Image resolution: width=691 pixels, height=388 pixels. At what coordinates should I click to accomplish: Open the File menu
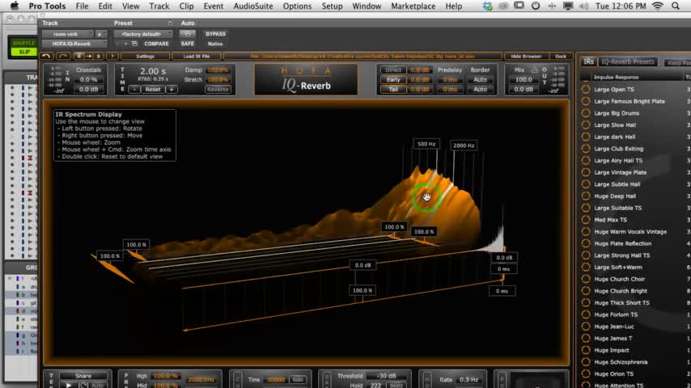(x=82, y=6)
